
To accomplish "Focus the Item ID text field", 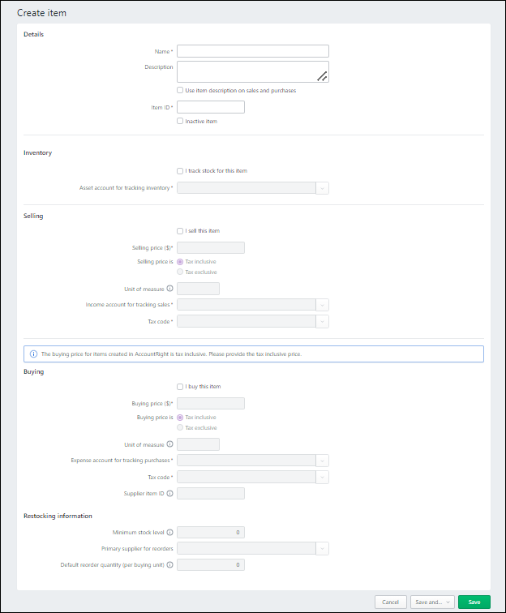I will click(210, 107).
